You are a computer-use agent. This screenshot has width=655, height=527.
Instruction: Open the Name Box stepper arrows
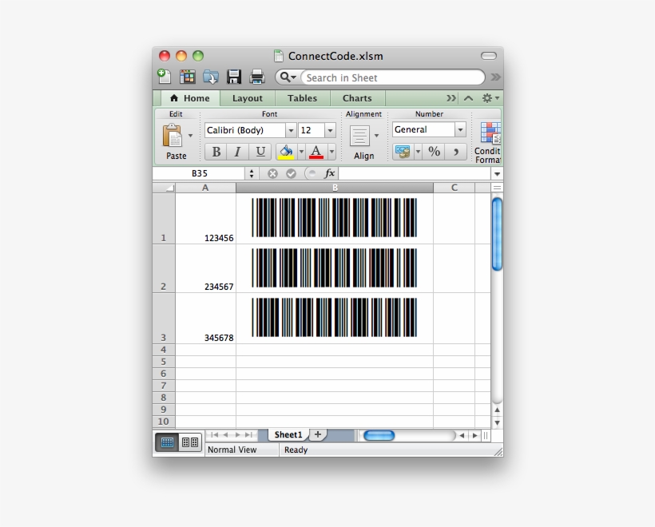point(252,174)
